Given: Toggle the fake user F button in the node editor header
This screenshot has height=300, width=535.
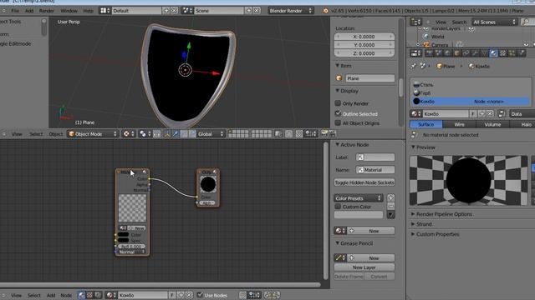Looking at the screenshot, I should 172,295.
